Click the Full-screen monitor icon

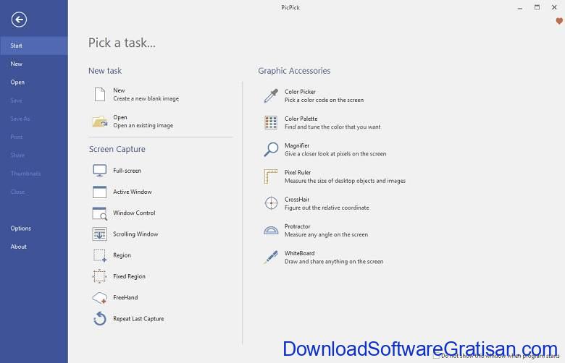pyautogui.click(x=99, y=171)
